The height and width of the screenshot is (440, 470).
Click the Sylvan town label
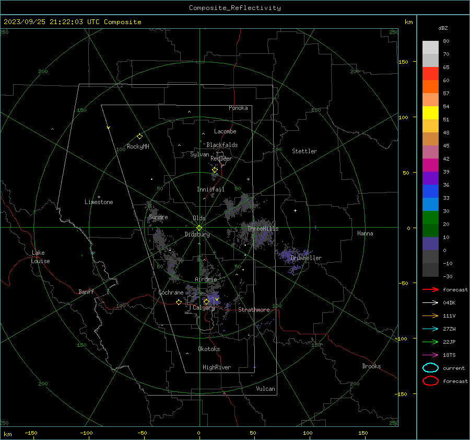click(199, 154)
